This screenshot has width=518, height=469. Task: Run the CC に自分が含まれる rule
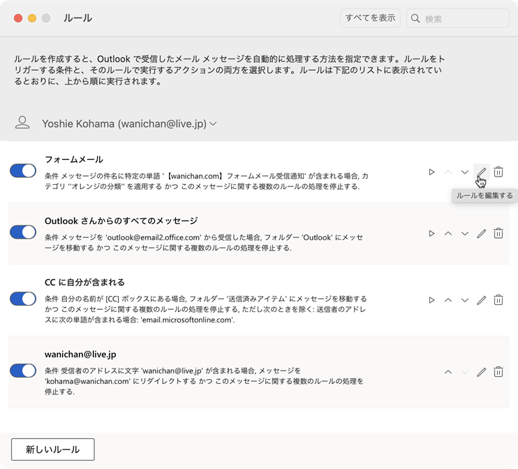coord(431,300)
